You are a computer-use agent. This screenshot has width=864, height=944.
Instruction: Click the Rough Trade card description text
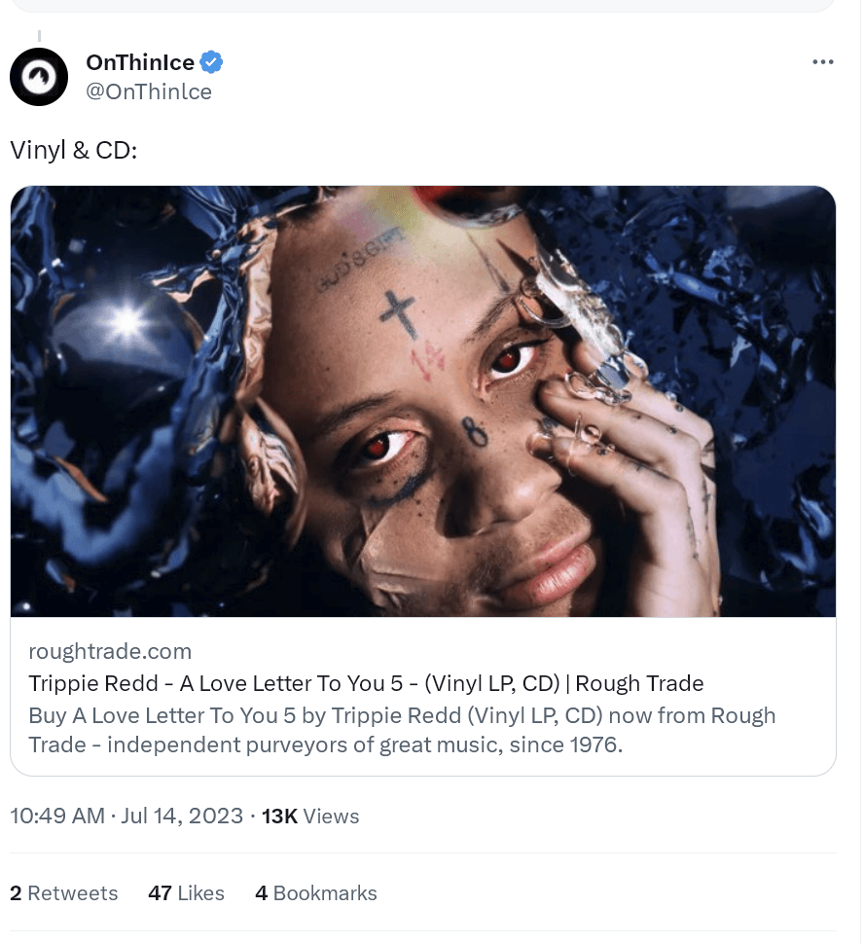[x=402, y=730]
